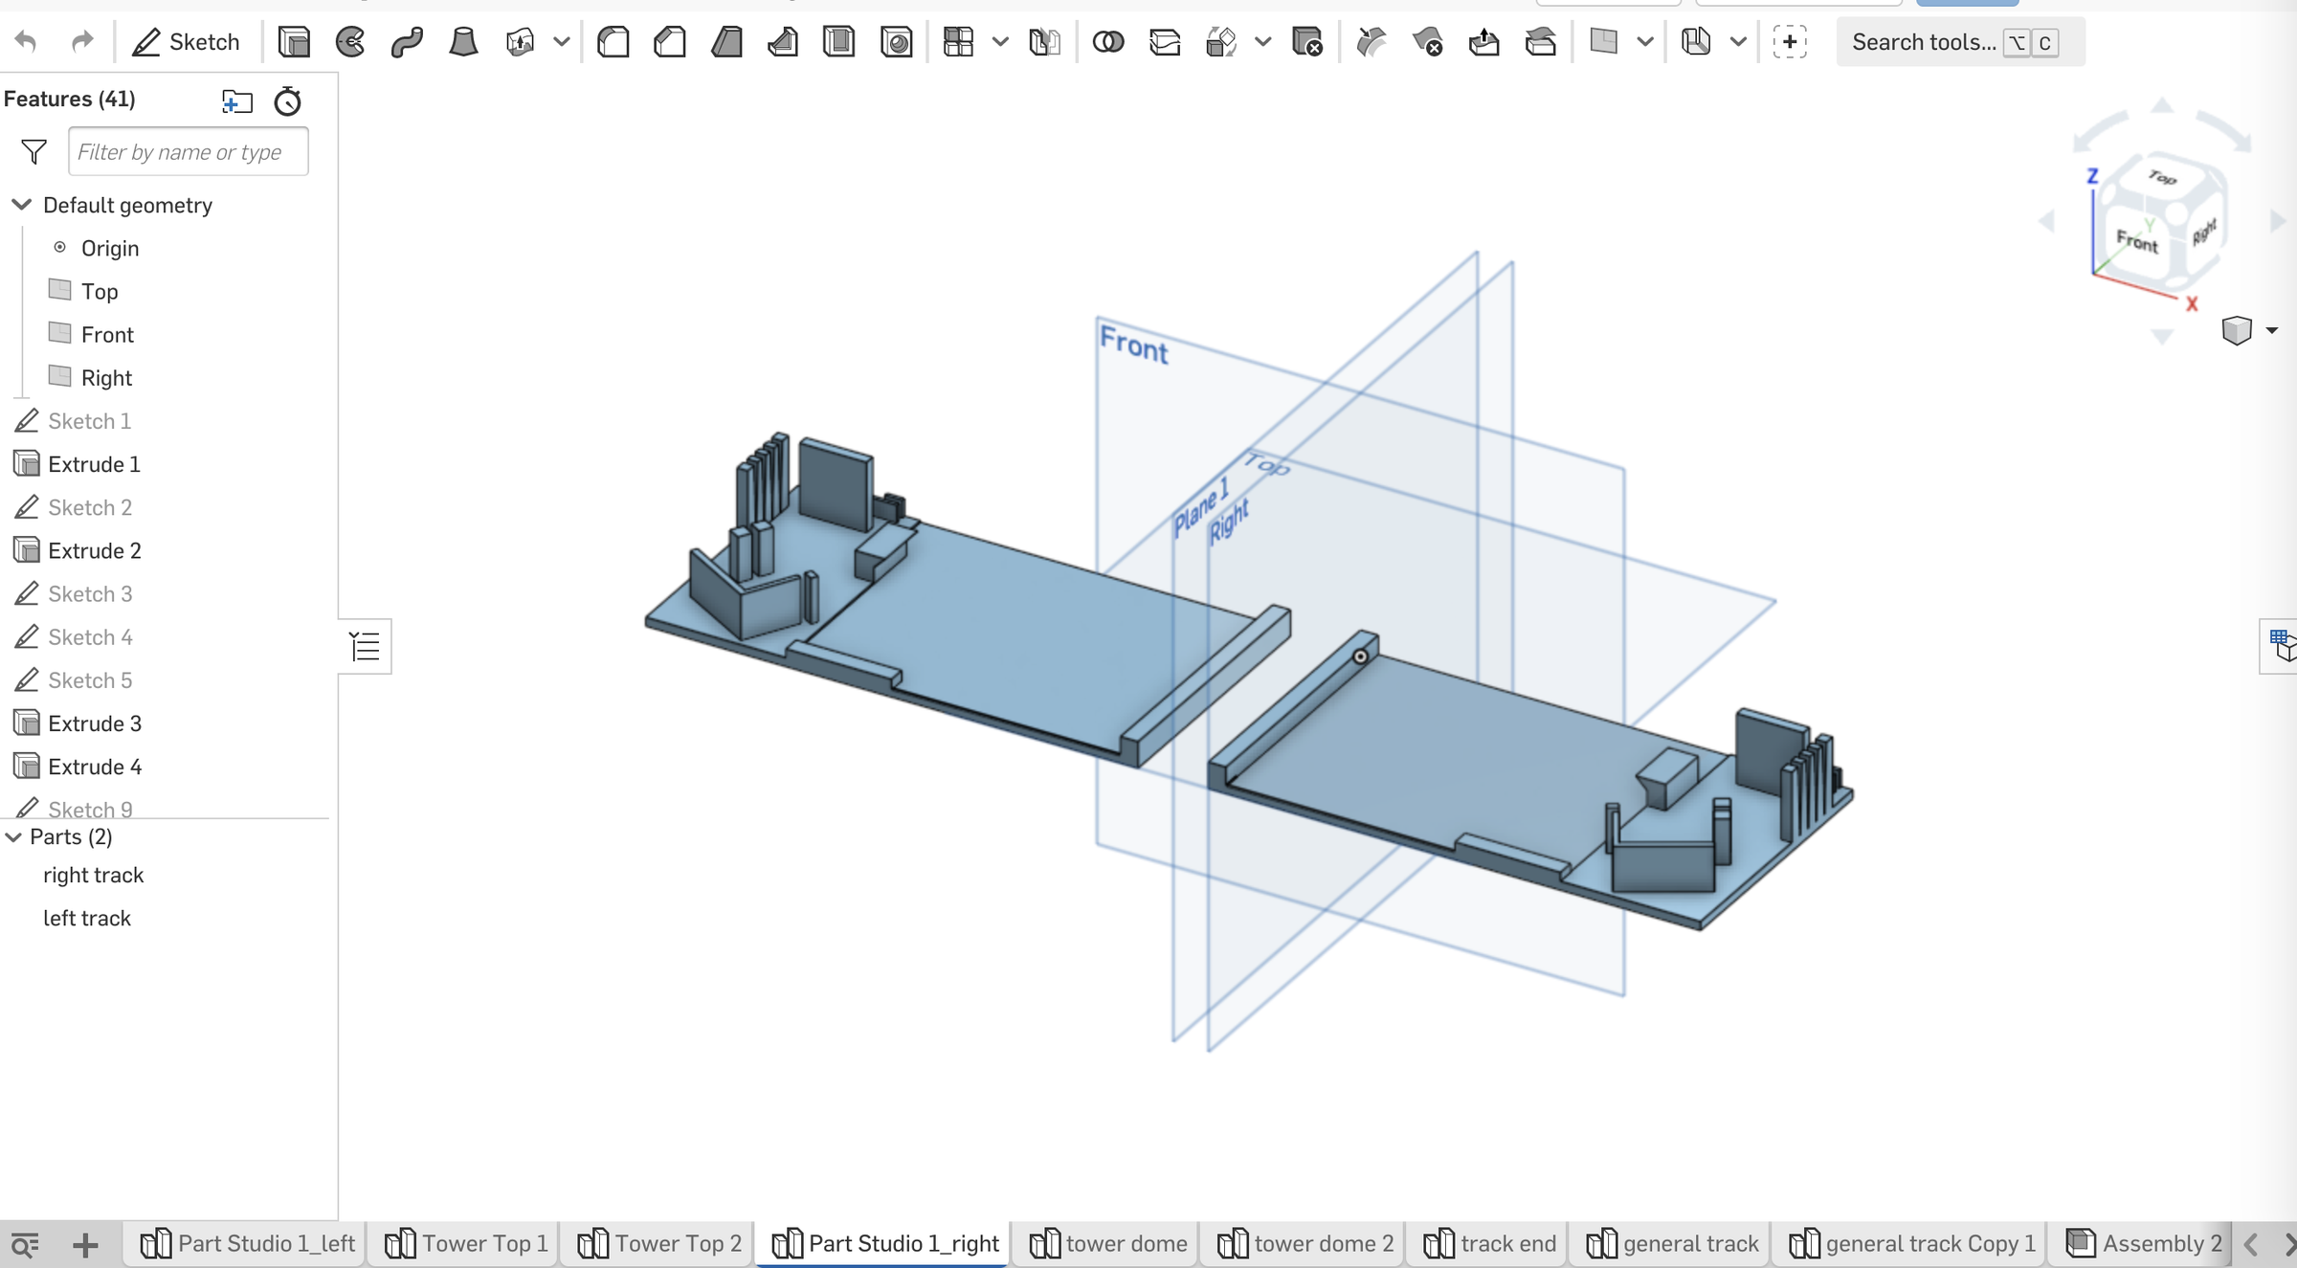Select the Loft tool
This screenshot has height=1268, width=2297.
(x=462, y=42)
